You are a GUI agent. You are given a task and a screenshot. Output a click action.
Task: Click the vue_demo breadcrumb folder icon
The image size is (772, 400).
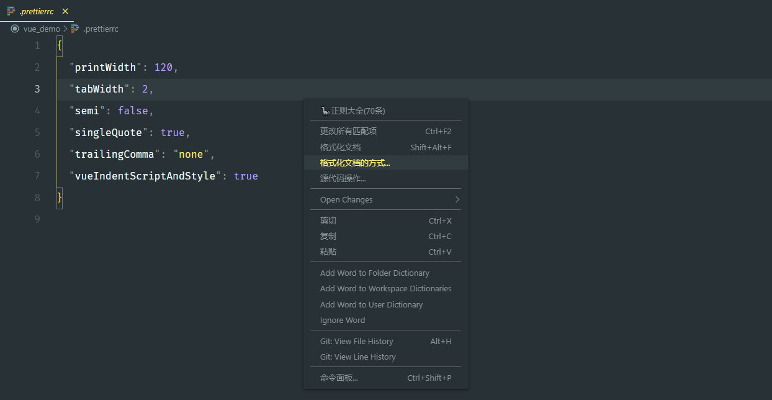[x=15, y=29]
